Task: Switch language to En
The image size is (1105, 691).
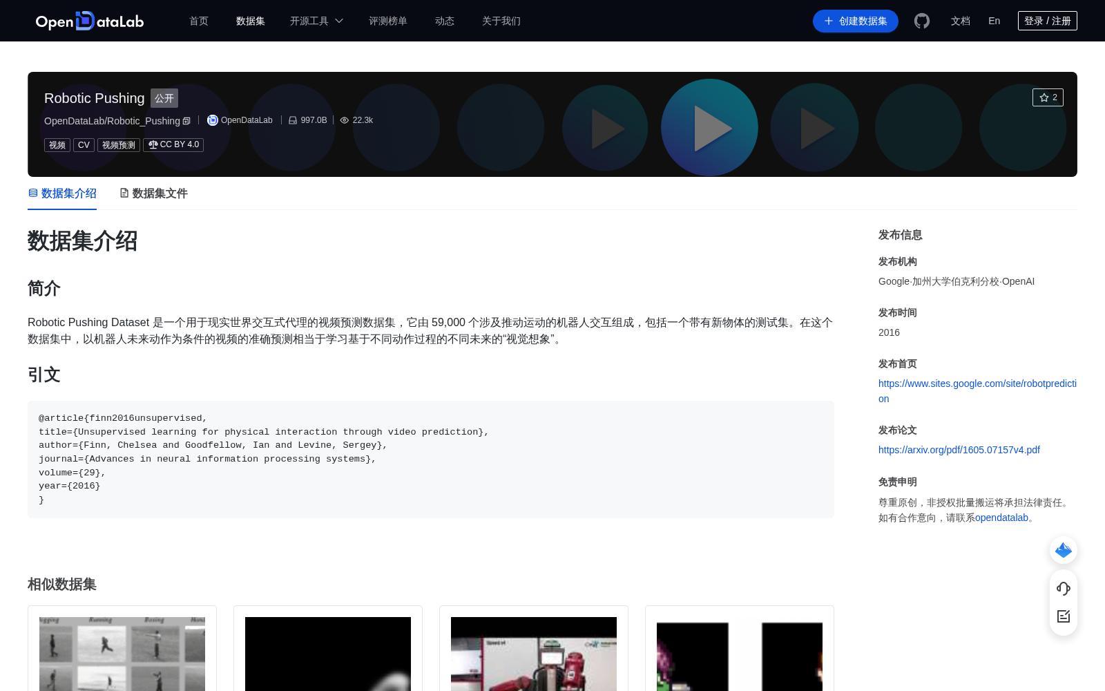Action: pos(995,21)
